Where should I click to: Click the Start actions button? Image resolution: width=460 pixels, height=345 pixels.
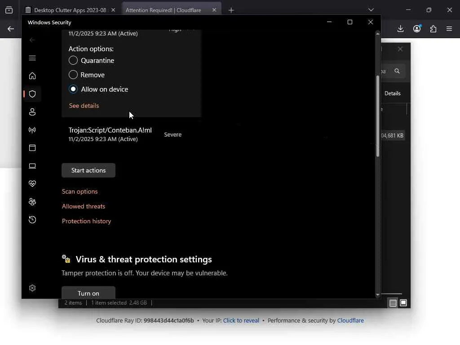pyautogui.click(x=88, y=170)
